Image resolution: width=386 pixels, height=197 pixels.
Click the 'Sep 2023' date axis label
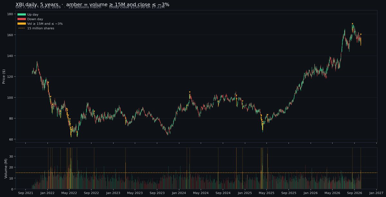pos(157,193)
